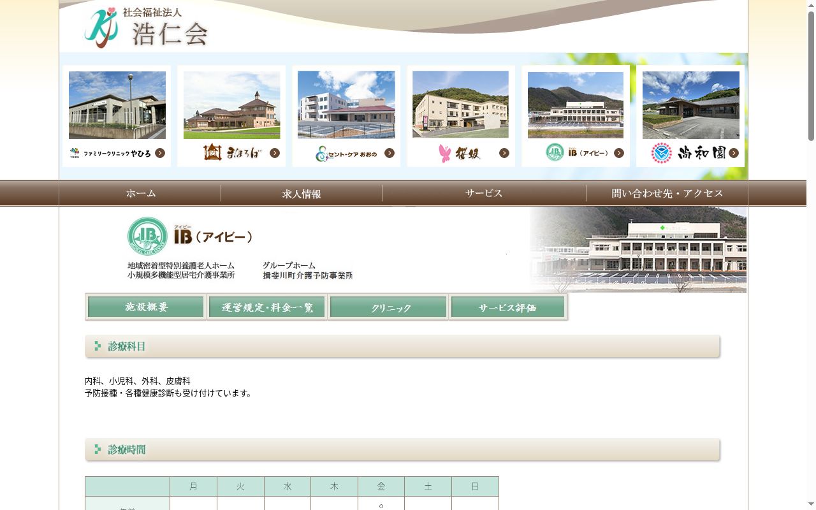The width and height of the screenshot is (816, 510).
Task: Open the 求人情報 menu item
Action: coord(302,193)
